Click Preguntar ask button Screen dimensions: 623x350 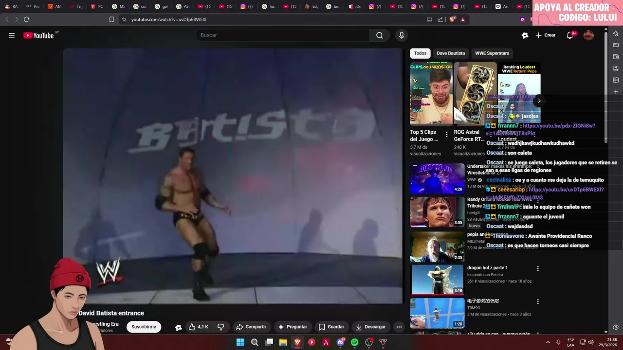tap(292, 327)
